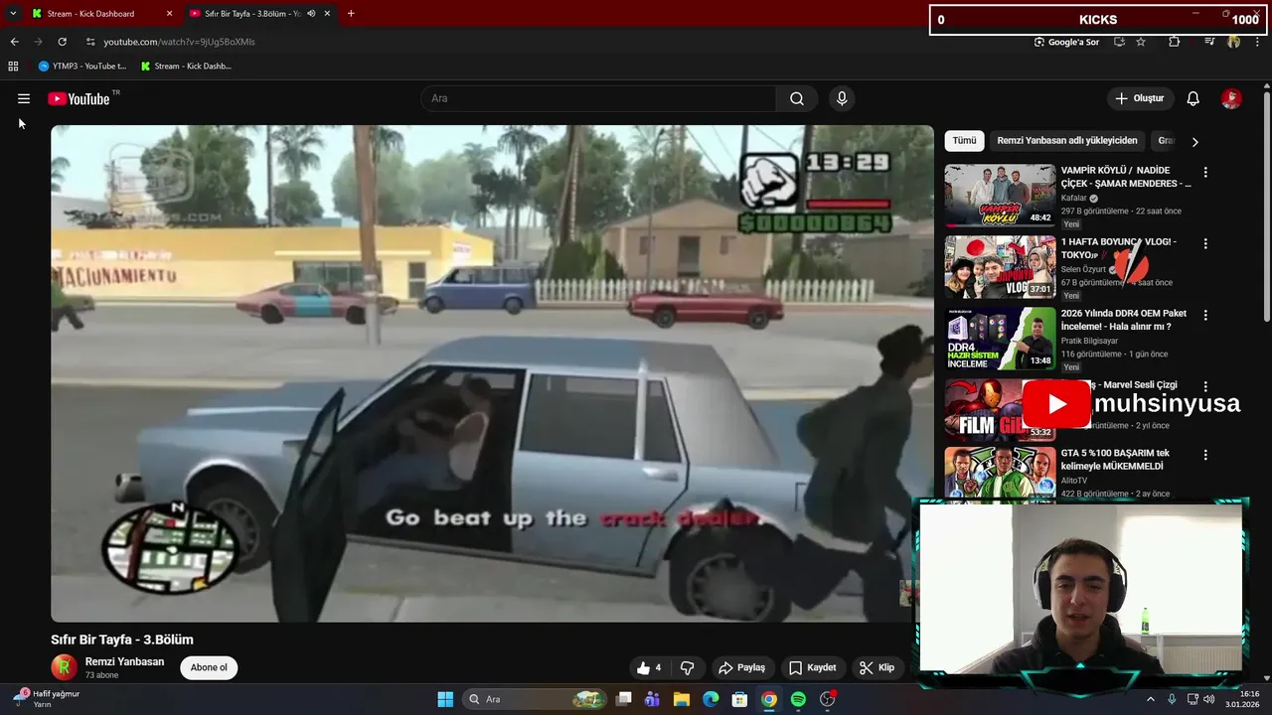The width and height of the screenshot is (1272, 715).
Task: Open options for GTA 5 %100 BAŞARIM video
Action: 1205,455
